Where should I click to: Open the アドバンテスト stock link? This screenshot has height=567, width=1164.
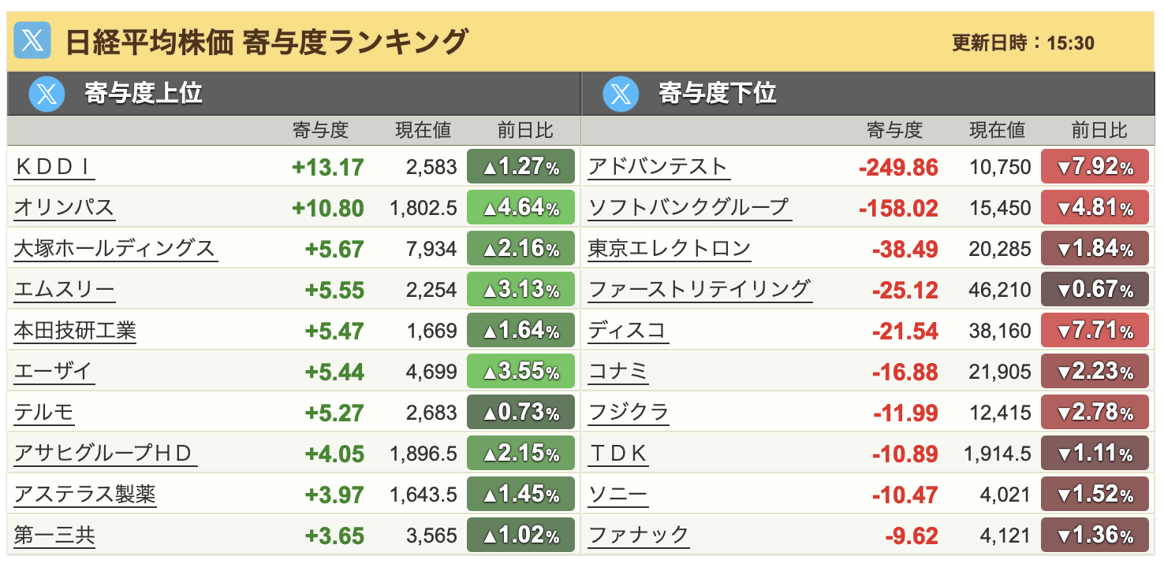(658, 167)
